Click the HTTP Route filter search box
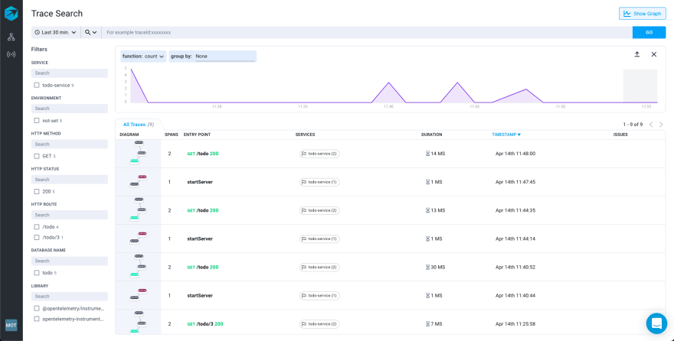 click(70, 215)
